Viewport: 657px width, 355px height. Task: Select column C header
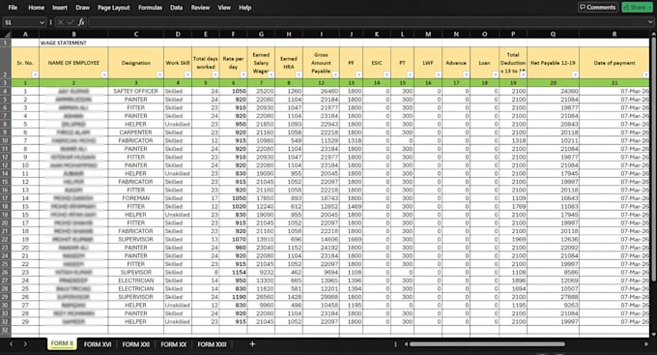[136, 35]
